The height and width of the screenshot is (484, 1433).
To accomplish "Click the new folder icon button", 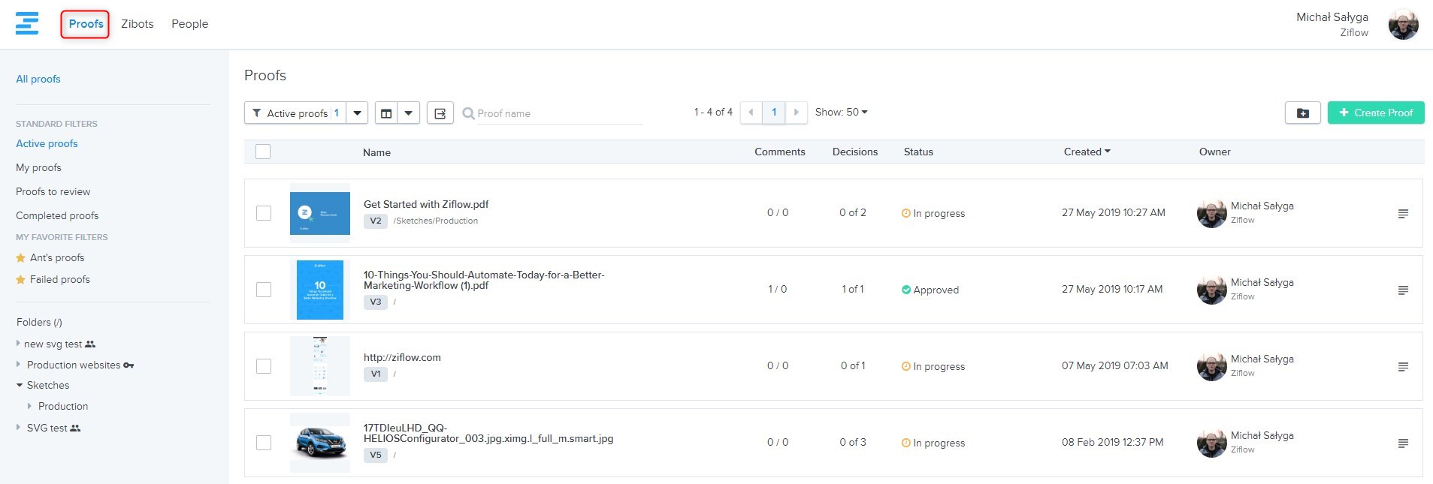I will [x=1302, y=113].
